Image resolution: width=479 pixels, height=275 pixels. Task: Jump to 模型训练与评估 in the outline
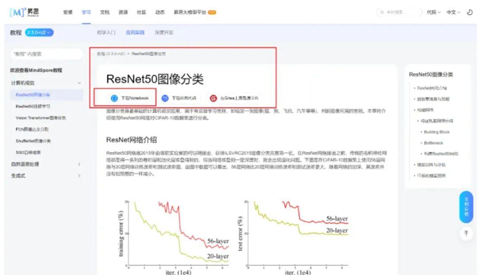pos(431,165)
